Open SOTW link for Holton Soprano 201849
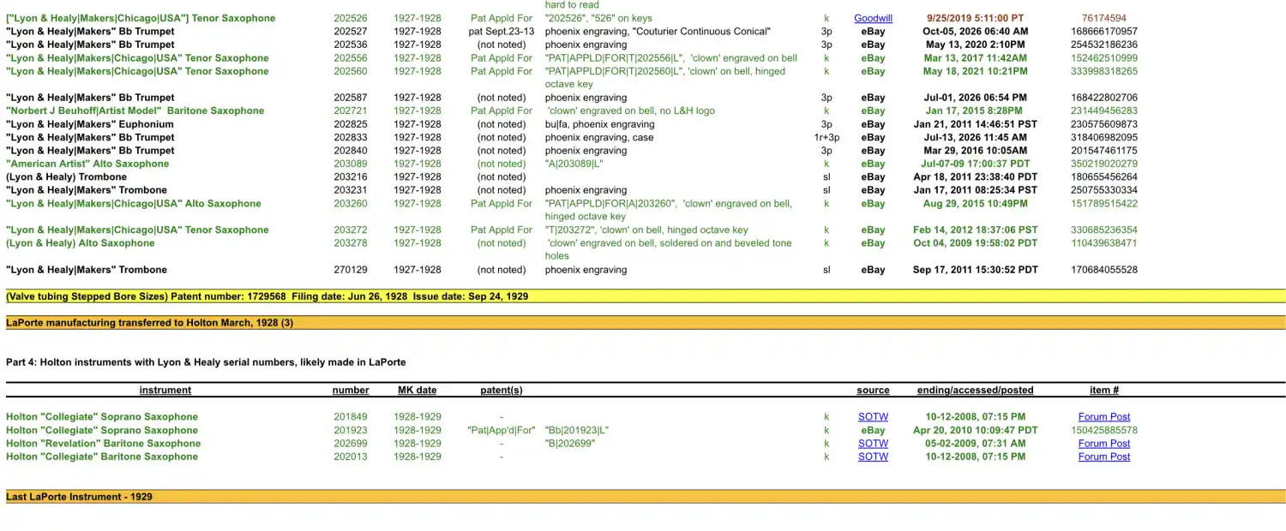Viewport: 1286px width, 531px height. click(873, 417)
